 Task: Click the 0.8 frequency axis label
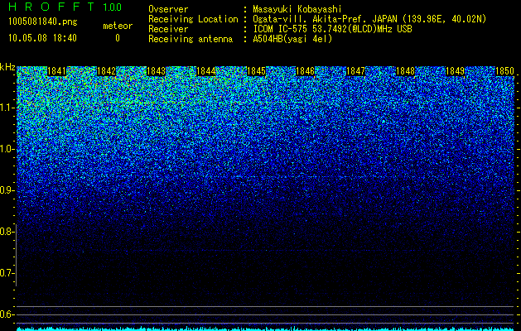click(x=7, y=232)
